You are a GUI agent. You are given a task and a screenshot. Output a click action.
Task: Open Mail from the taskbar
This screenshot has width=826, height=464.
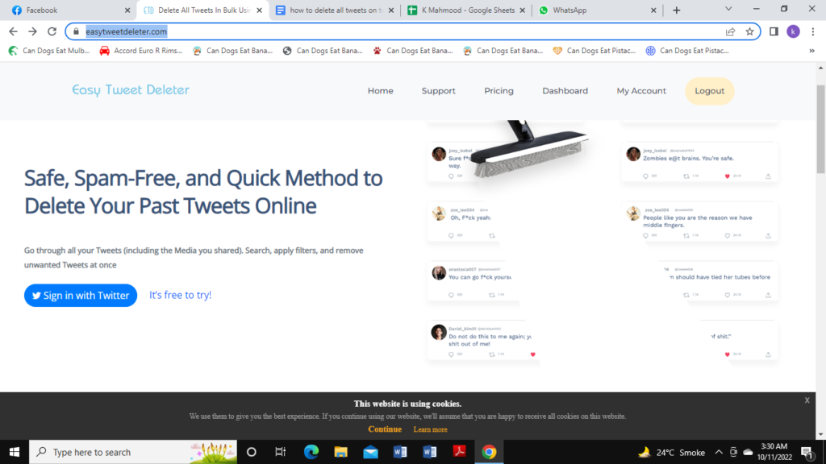(x=370, y=452)
